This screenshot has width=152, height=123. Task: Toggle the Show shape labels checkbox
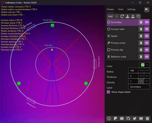(108, 92)
